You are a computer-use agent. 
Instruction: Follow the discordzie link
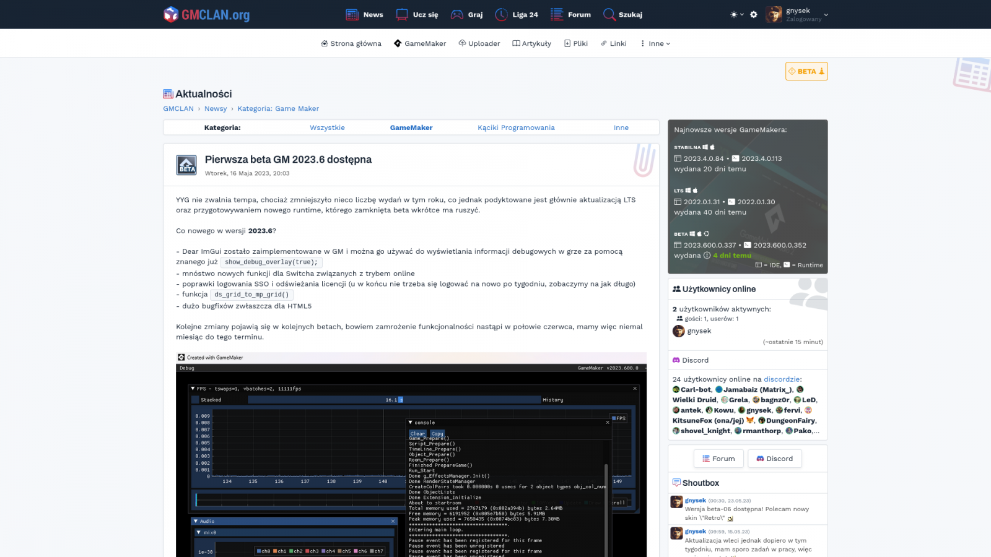point(782,379)
